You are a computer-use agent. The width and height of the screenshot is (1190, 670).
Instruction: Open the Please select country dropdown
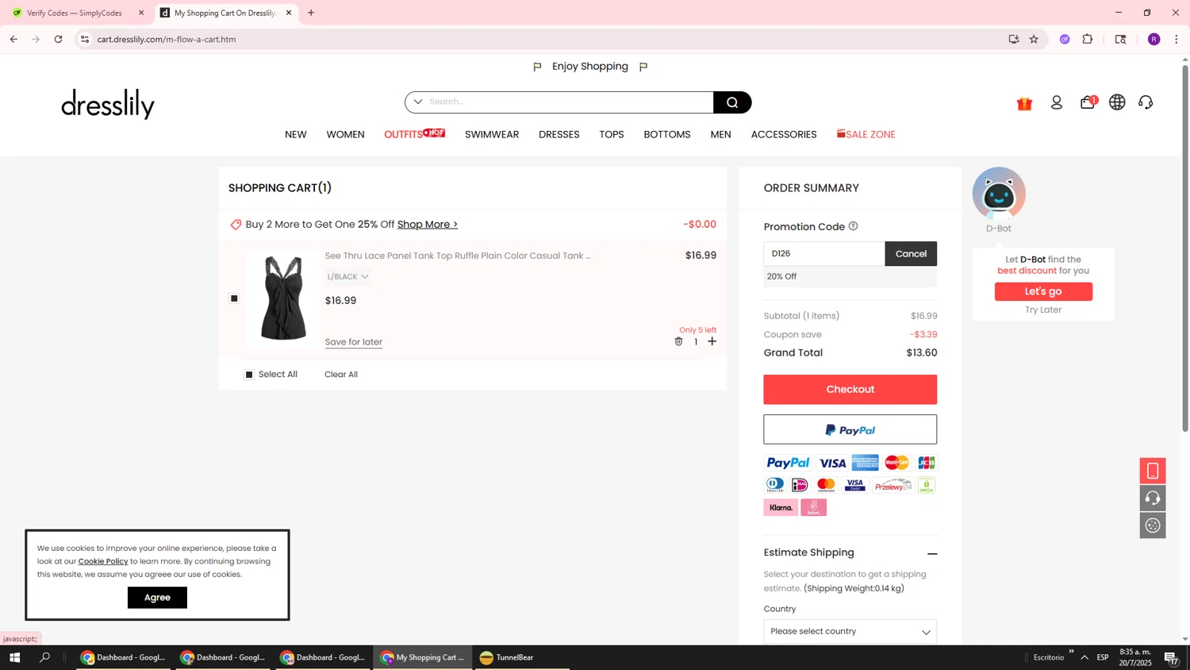(850, 632)
